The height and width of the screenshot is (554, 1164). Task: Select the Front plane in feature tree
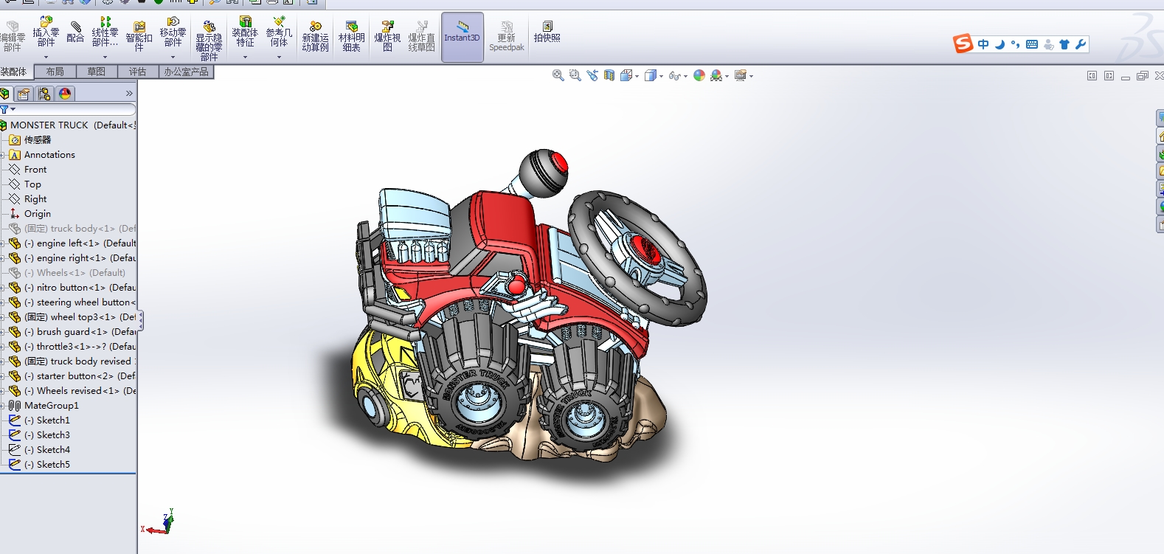click(35, 170)
